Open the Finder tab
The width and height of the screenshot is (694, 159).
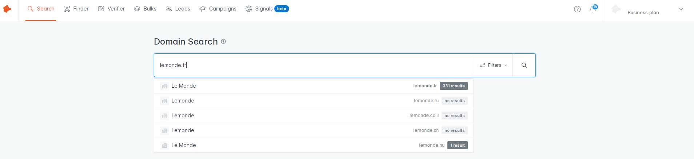(x=76, y=9)
